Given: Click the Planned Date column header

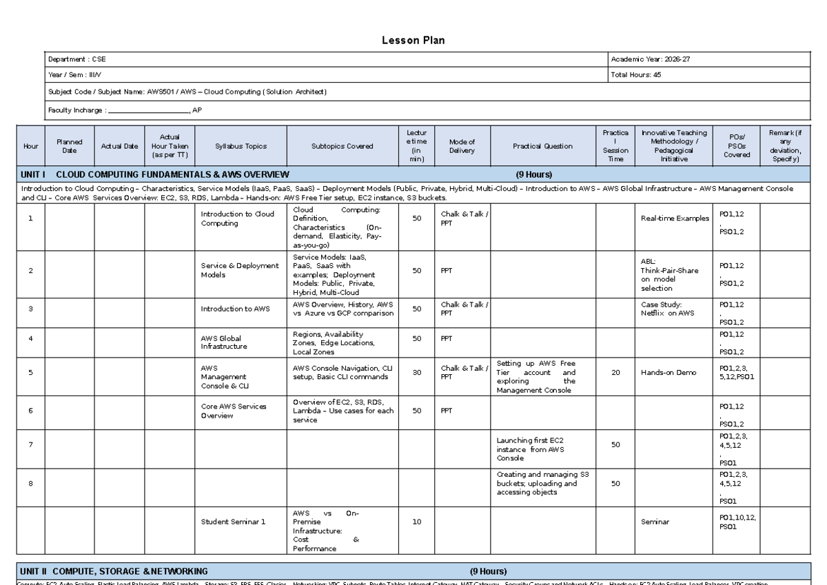Looking at the screenshot, I should (70, 146).
